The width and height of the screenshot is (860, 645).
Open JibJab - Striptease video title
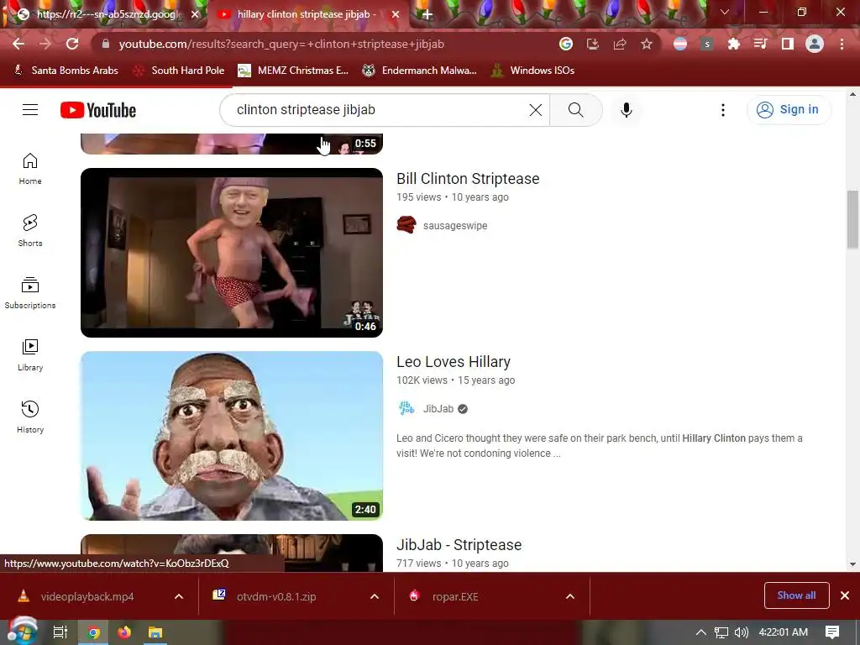(x=459, y=544)
